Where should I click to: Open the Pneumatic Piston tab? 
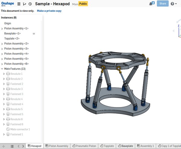[x=84, y=146]
